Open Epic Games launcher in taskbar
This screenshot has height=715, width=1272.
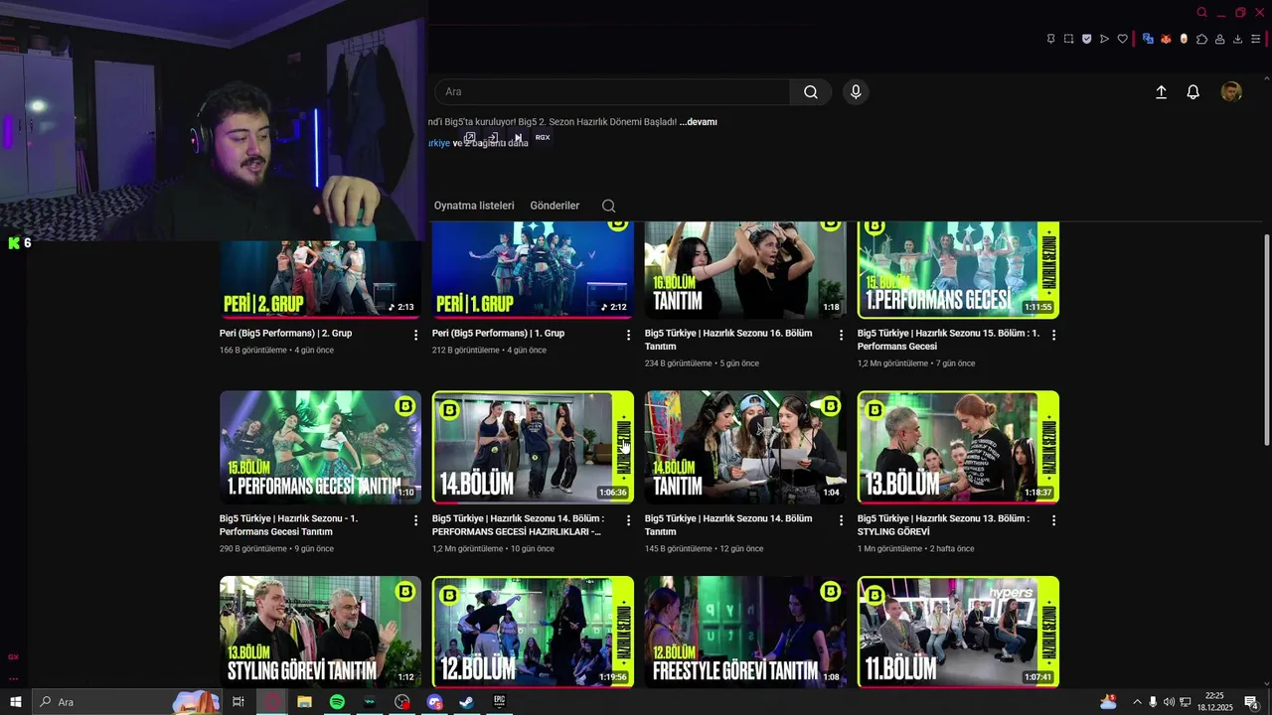click(x=499, y=702)
